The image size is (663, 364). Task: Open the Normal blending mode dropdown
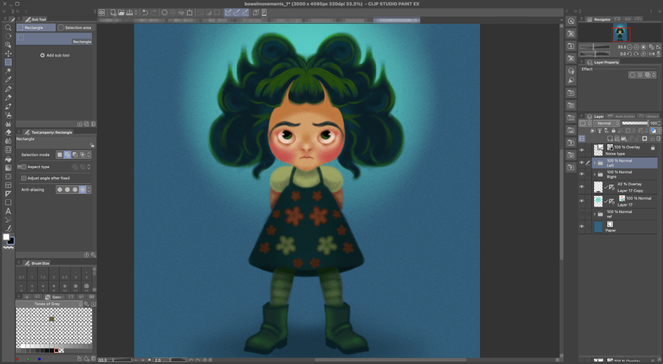(606, 123)
